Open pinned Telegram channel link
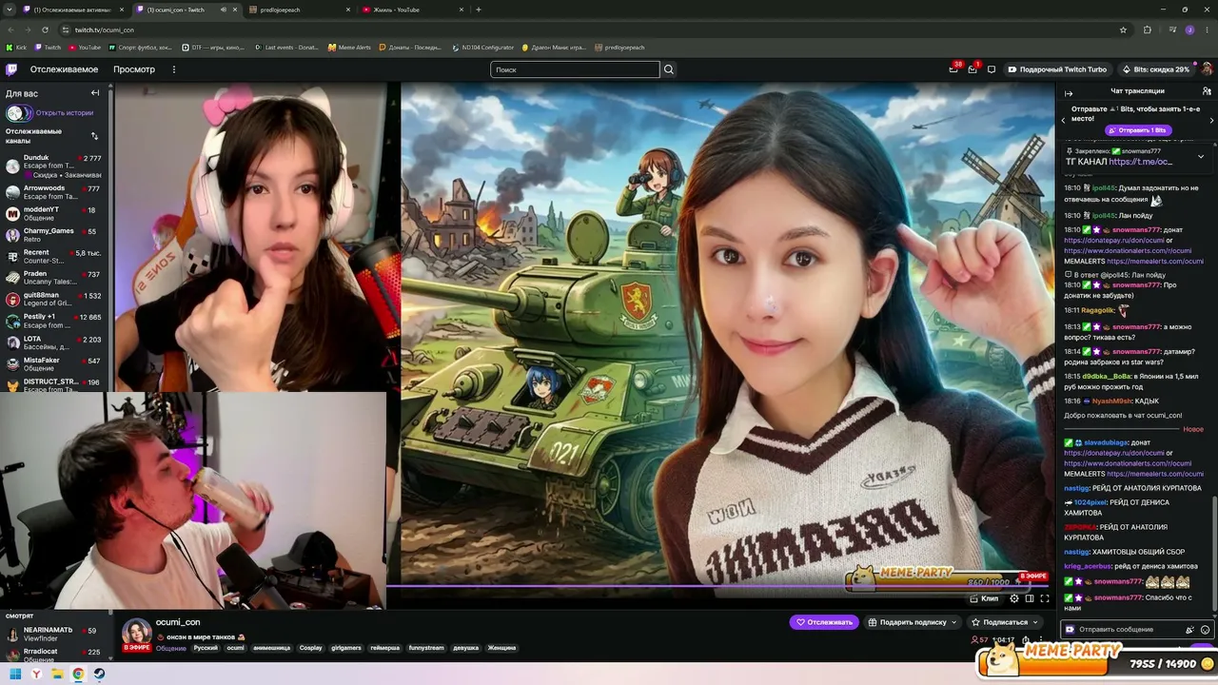 click(1140, 162)
